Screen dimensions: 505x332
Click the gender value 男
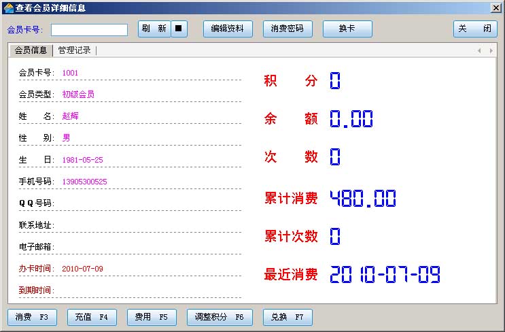coord(66,138)
